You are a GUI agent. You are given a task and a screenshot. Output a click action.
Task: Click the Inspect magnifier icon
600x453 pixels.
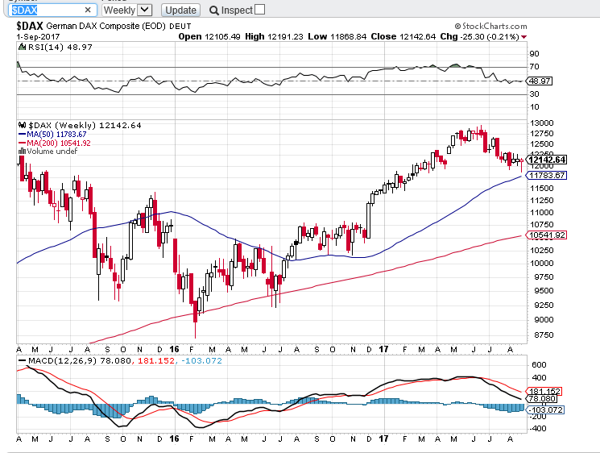(214, 10)
